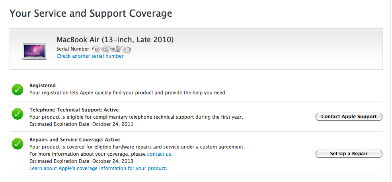The height and width of the screenshot is (182, 392).
Task: Click the MacBook Air product thumbnail image
Action: tap(34, 51)
